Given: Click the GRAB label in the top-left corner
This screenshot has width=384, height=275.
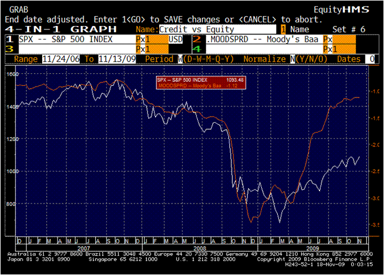Looking at the screenshot, I should point(19,10).
